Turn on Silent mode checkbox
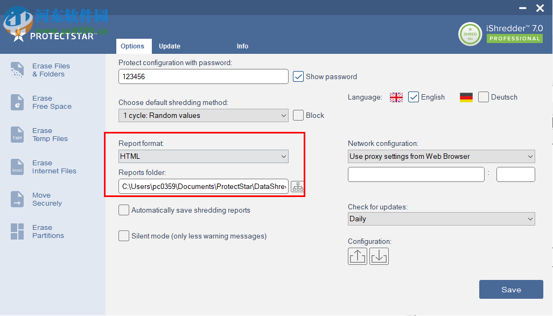 pyautogui.click(x=124, y=236)
